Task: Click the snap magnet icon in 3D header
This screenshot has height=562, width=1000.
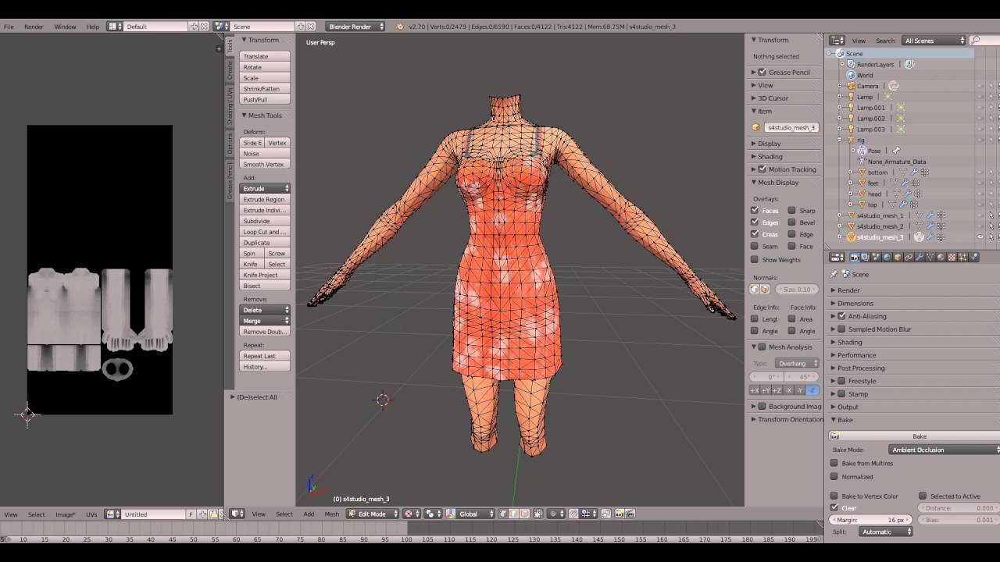Action: click(x=573, y=514)
